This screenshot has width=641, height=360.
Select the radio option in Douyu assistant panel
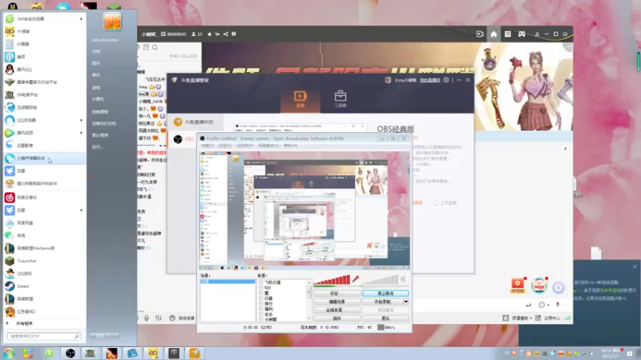[x=436, y=202]
